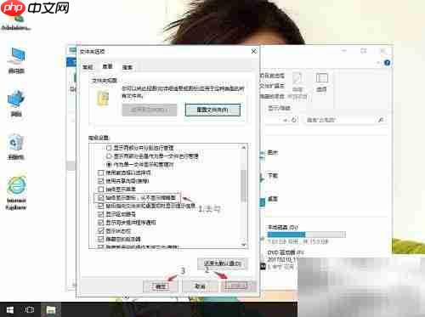
Task: Enable the 始终显示菜单 checkbox
Action: (x=100, y=189)
